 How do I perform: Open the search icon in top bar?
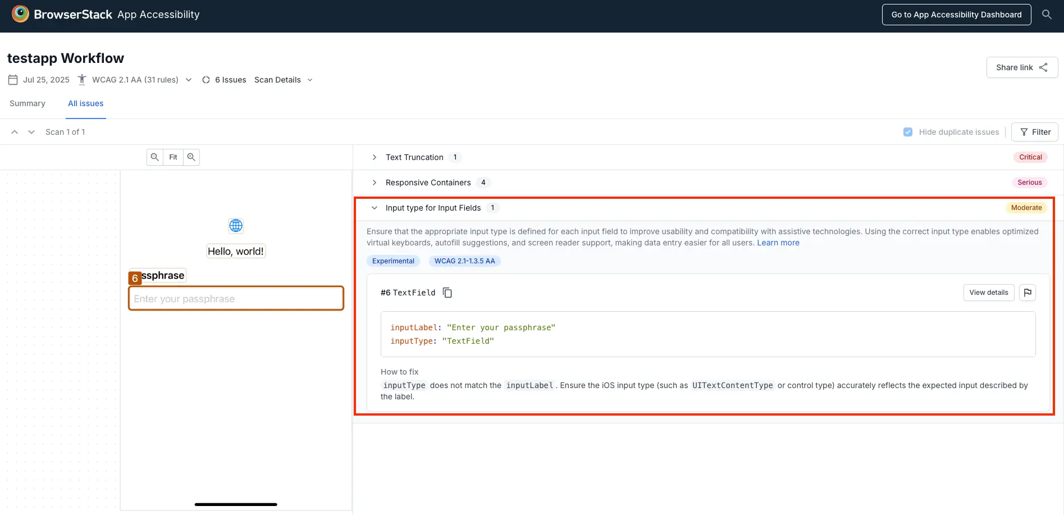point(1047,14)
